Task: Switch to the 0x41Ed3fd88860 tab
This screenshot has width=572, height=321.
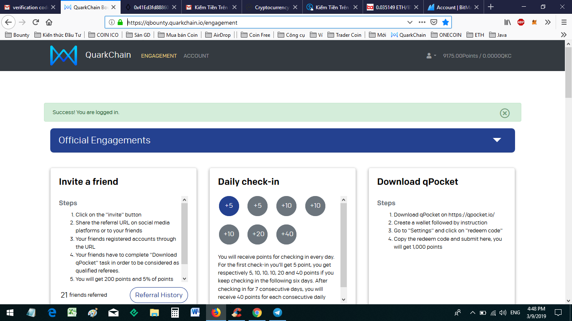Action: tap(151, 7)
